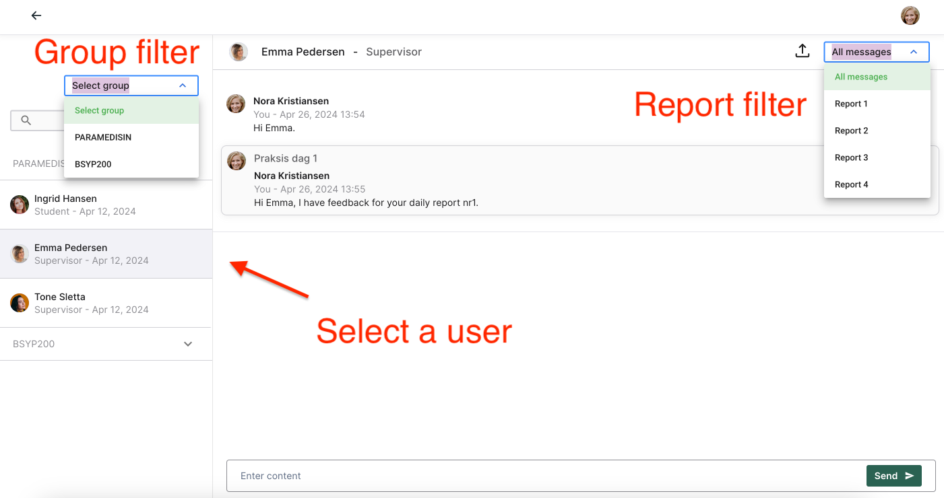Collapse the All messages report filter
Viewport: 944px width, 498px height.
coord(914,52)
